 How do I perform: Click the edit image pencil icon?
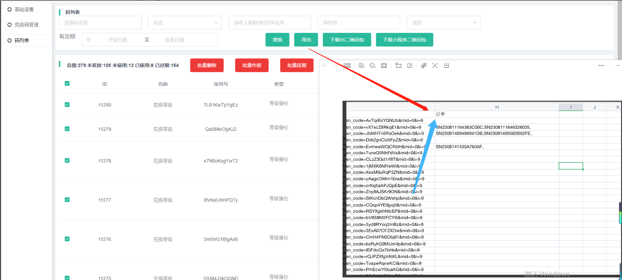click(x=410, y=66)
